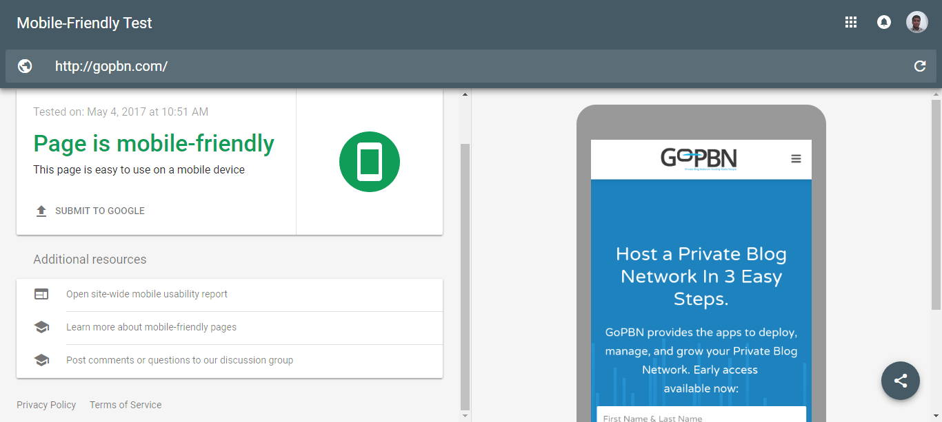Open the hamburger menu in the phone preview
This screenshot has height=422, width=942.
pyautogui.click(x=796, y=159)
